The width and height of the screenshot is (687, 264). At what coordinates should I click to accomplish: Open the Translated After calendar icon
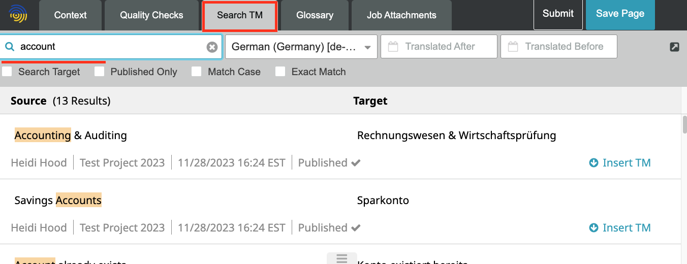click(x=393, y=47)
